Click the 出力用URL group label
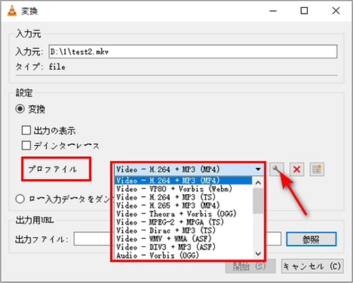This screenshot has width=353, height=283. click(x=35, y=220)
